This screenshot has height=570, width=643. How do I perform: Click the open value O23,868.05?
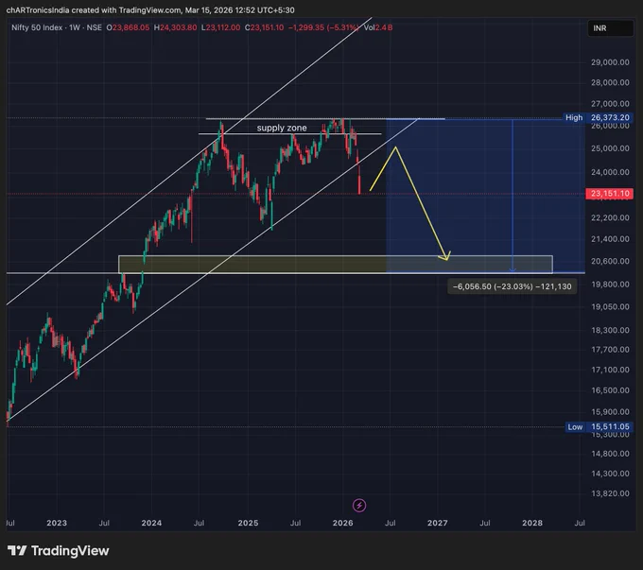click(128, 27)
